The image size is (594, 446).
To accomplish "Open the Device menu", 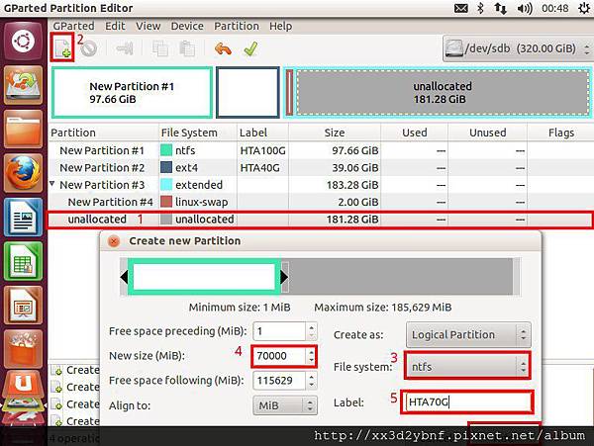I will [x=187, y=26].
